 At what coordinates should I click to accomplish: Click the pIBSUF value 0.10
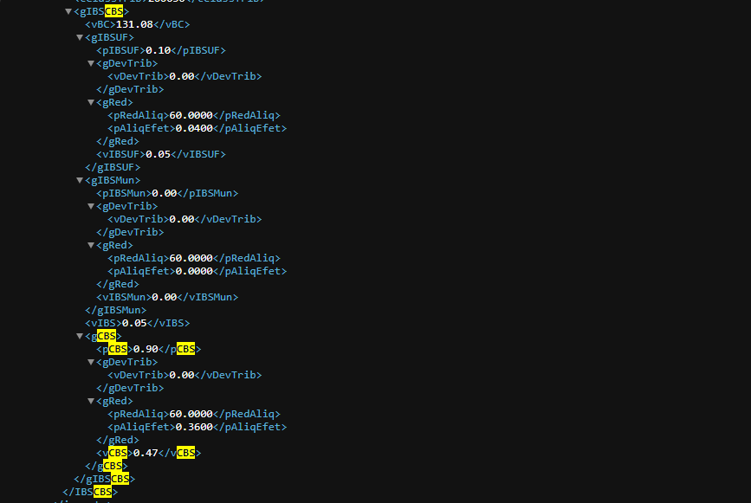tap(157, 50)
